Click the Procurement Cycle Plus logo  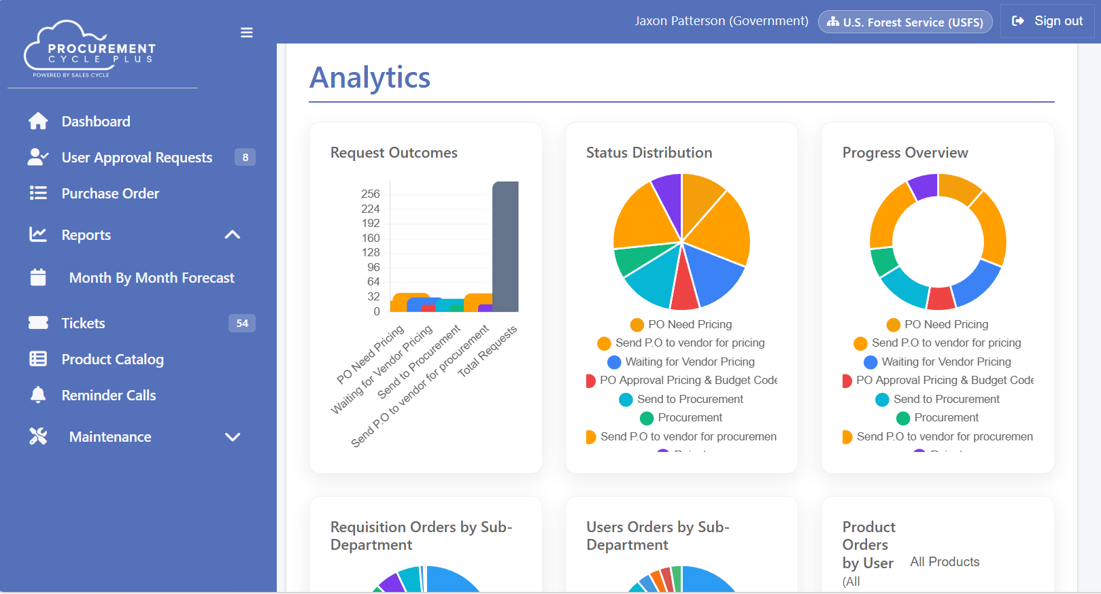pos(90,49)
